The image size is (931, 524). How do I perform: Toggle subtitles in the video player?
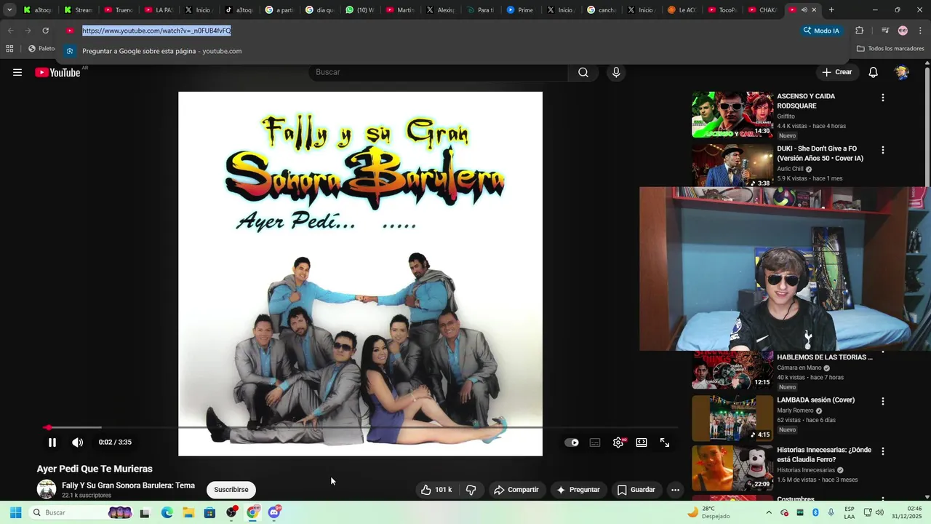coord(595,442)
